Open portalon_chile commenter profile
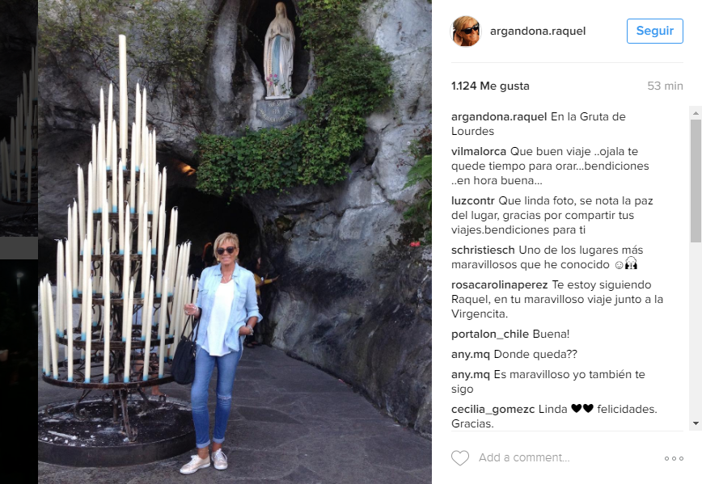Viewport: 702px width, 484px height. [490, 334]
